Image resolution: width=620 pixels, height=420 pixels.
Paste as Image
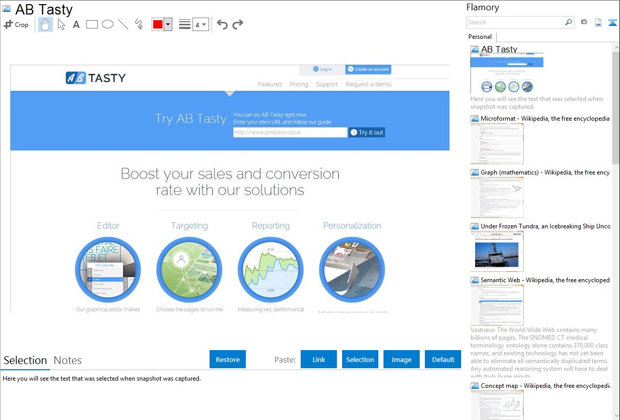tap(402, 359)
